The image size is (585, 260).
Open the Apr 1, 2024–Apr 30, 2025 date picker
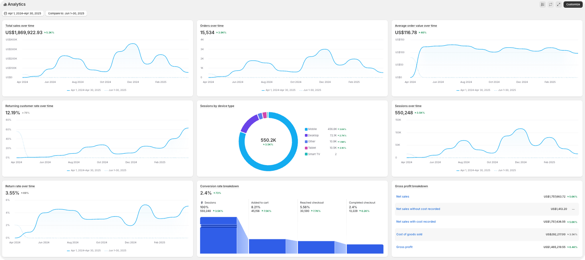coord(23,13)
